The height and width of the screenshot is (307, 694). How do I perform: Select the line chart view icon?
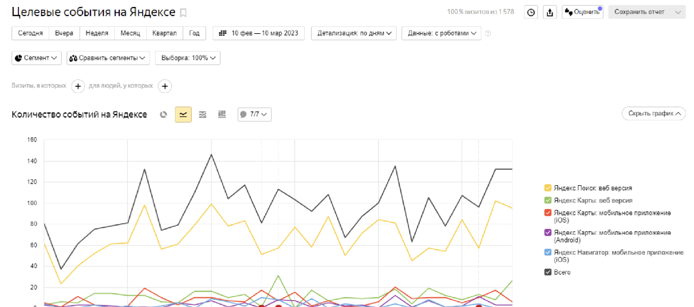pyautogui.click(x=183, y=114)
